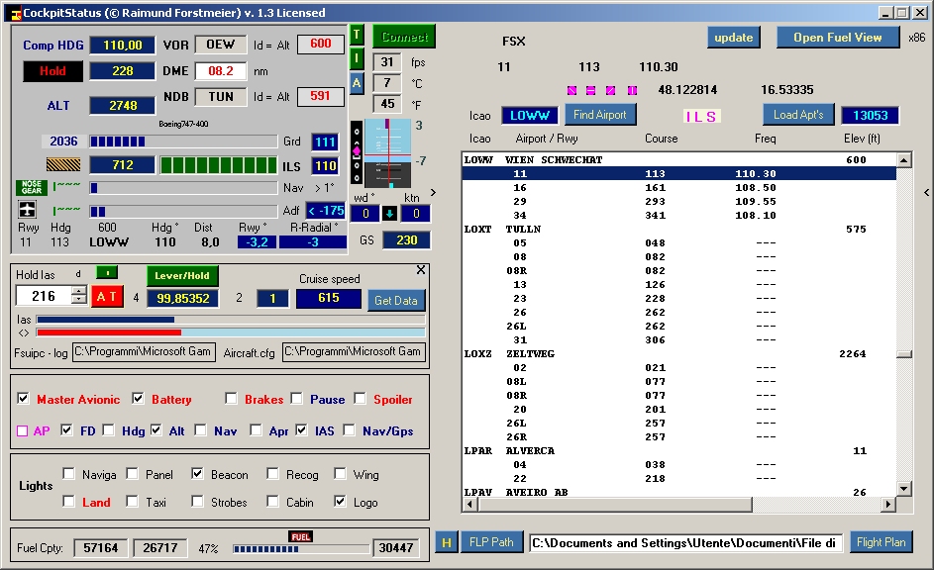Click the yellow H button
This screenshot has width=934, height=570.
[446, 542]
